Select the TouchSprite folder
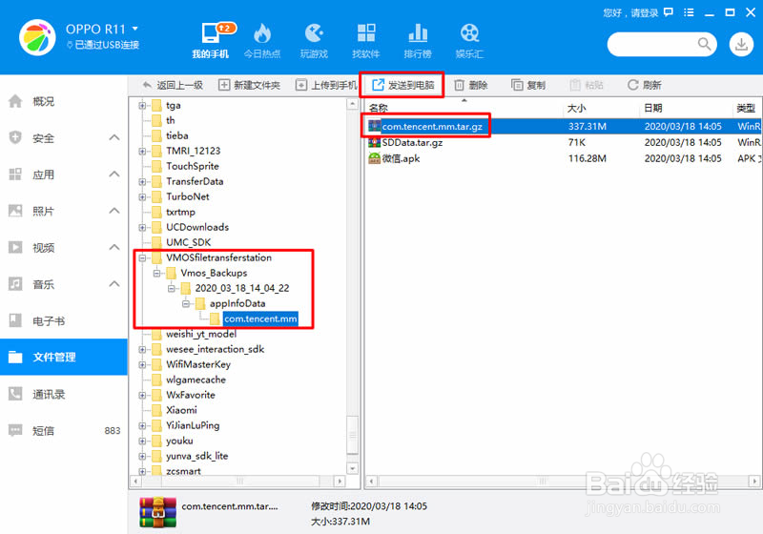763x534 pixels. [193, 166]
